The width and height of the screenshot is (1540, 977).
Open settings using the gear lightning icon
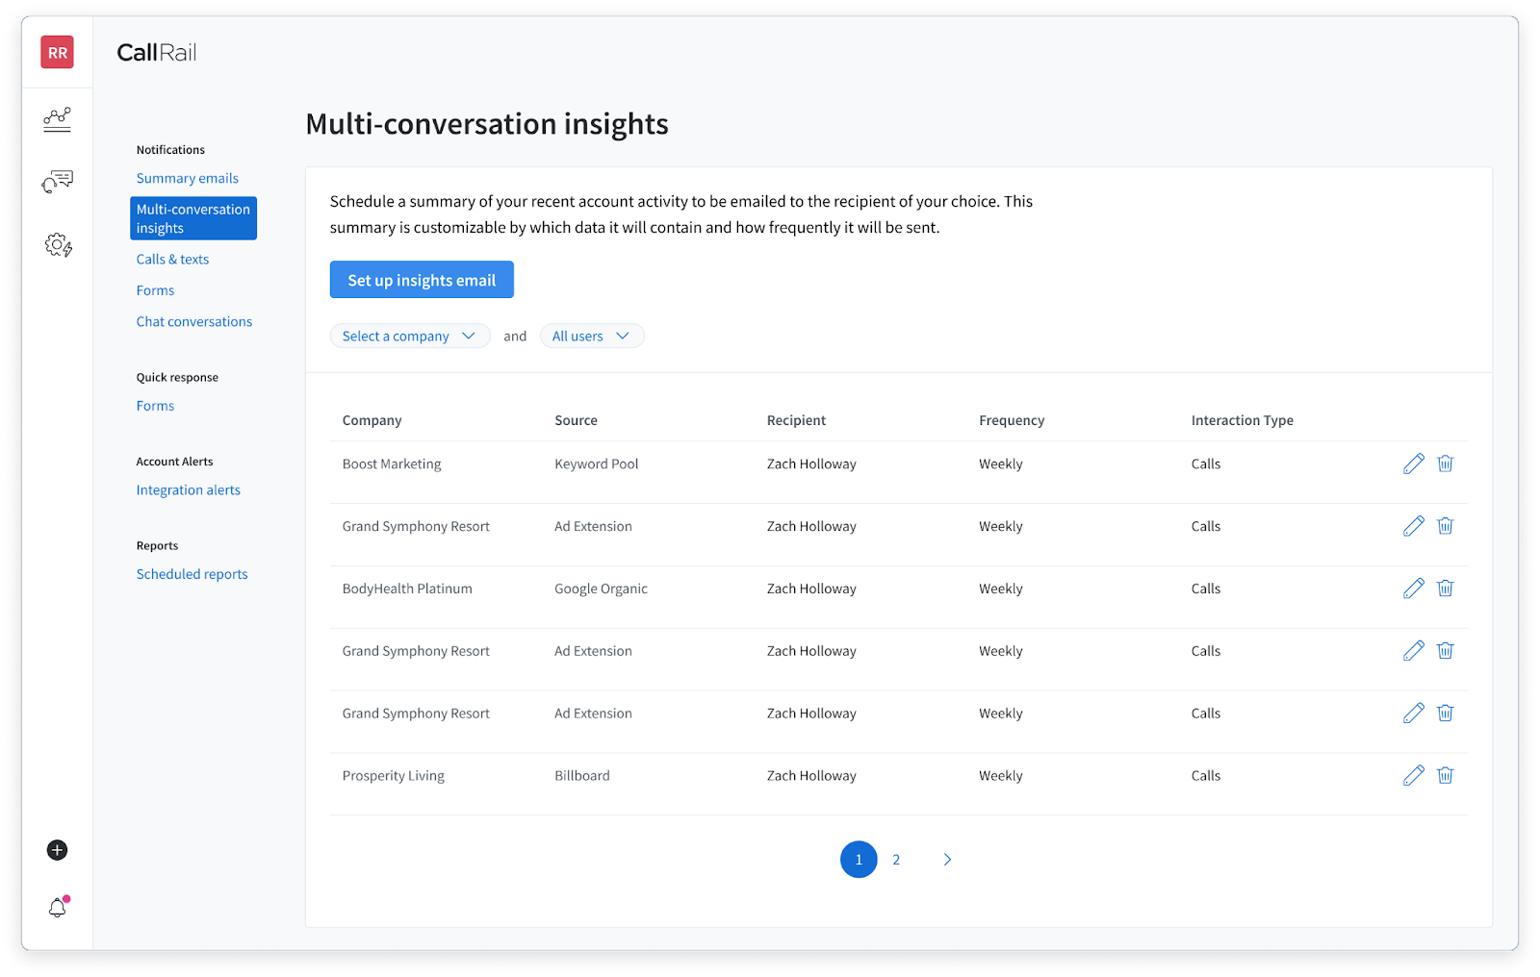point(57,245)
